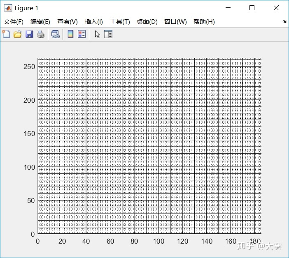This screenshot has width=289, height=258.
Task: Insert a colorbar with the toolbar icon
Action: pyautogui.click(x=70, y=34)
